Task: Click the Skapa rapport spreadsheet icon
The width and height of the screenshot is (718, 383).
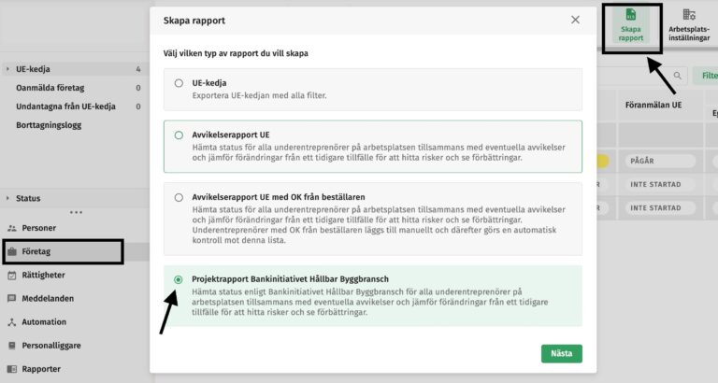Action: click(631, 15)
